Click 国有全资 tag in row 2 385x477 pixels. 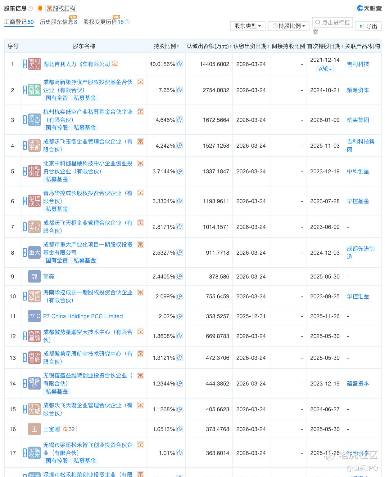pos(57,98)
